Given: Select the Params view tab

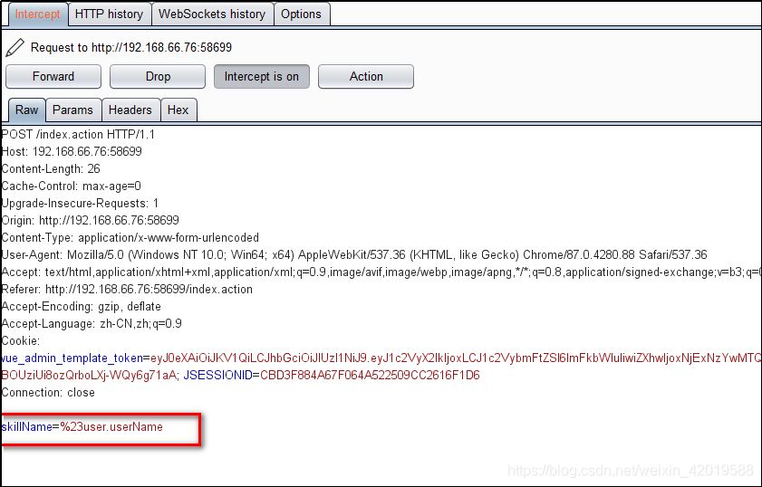Looking at the screenshot, I should tap(72, 110).
